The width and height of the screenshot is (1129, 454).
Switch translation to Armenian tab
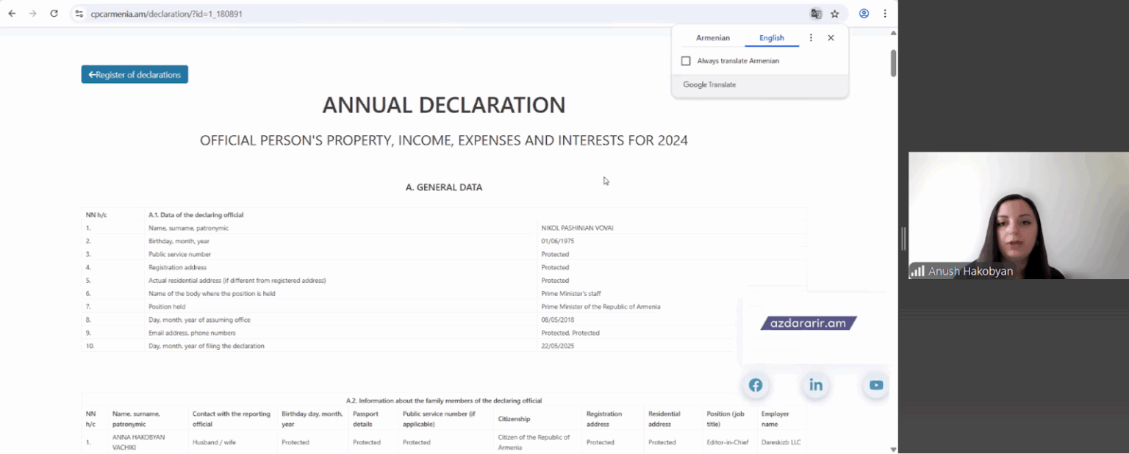pyautogui.click(x=712, y=38)
